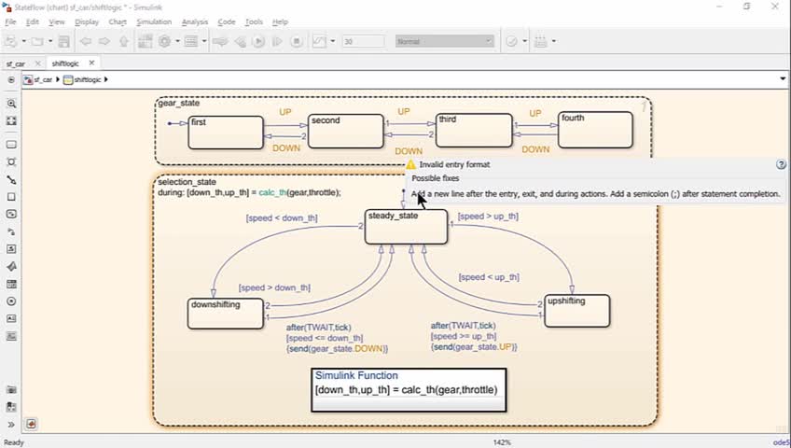Select the Simulink Function calc_th block
This screenshot has height=448, width=791.
pyautogui.click(x=409, y=390)
